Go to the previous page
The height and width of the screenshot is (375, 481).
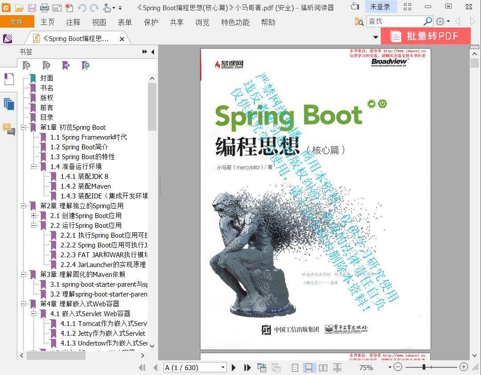click(x=155, y=367)
